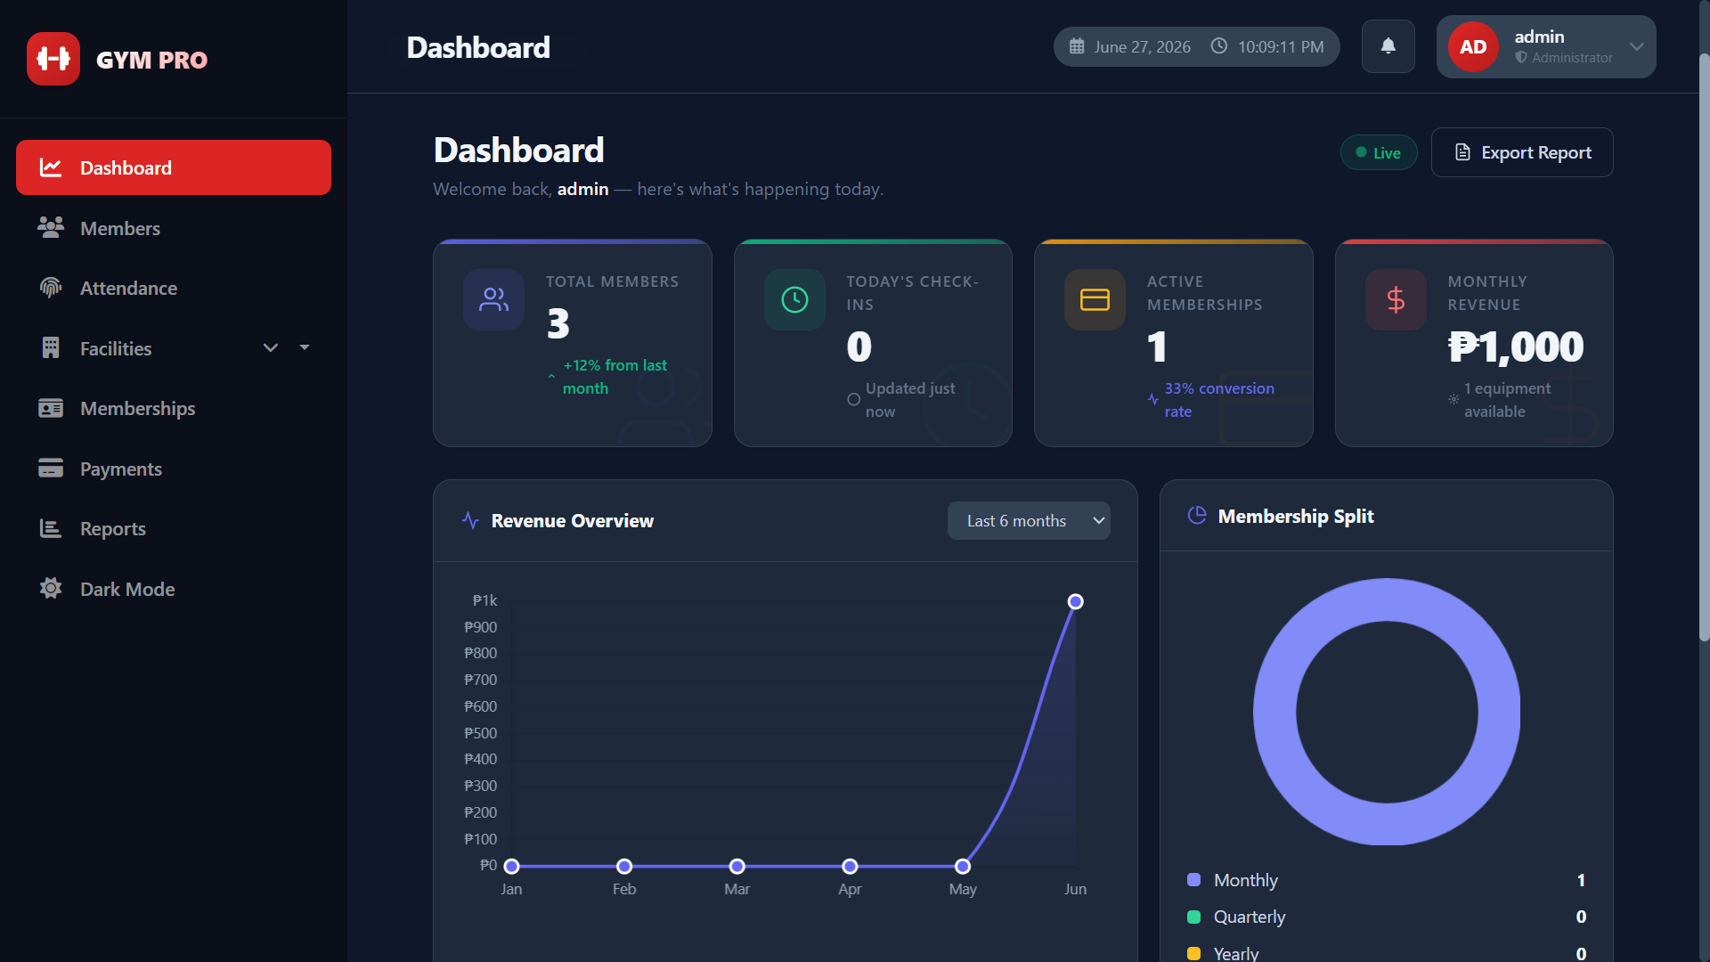1710x962 pixels.
Task: Click the Membership Split donut ring
Action: tap(1274, 713)
